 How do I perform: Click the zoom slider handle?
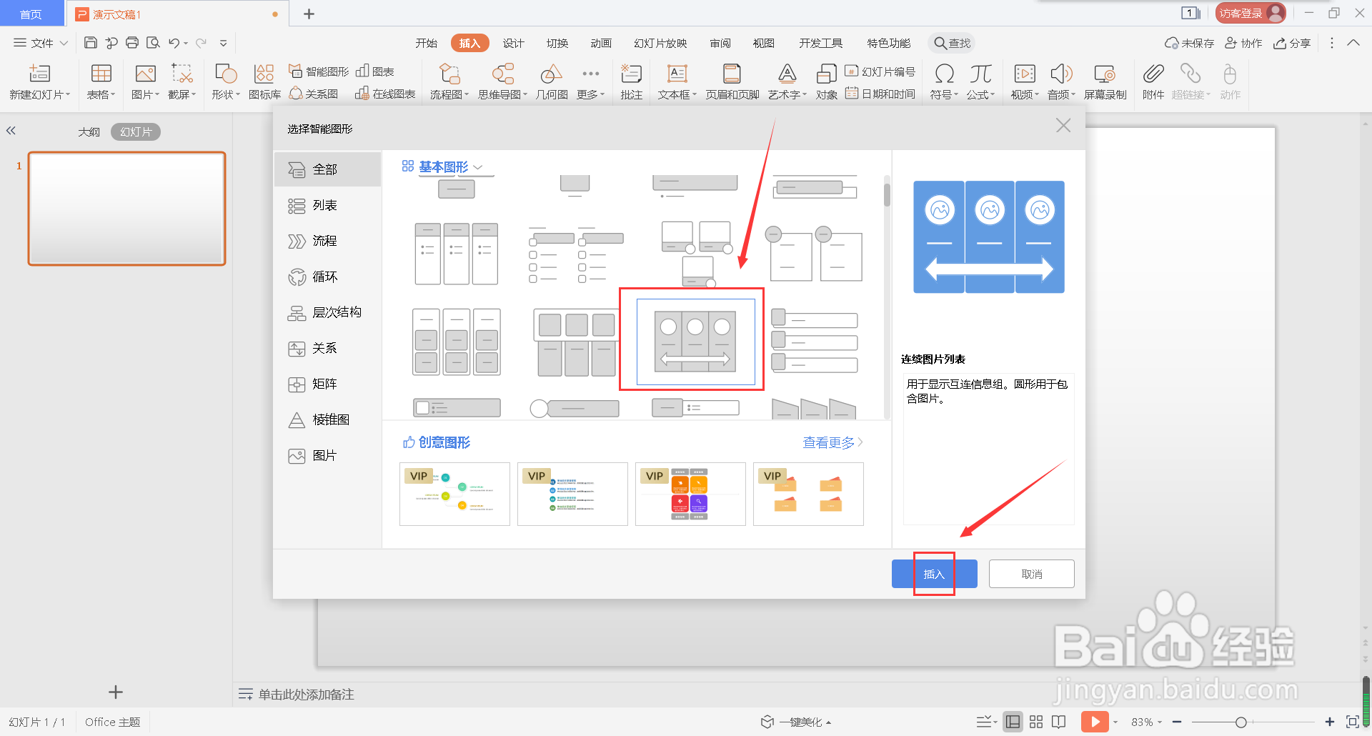tap(1241, 722)
